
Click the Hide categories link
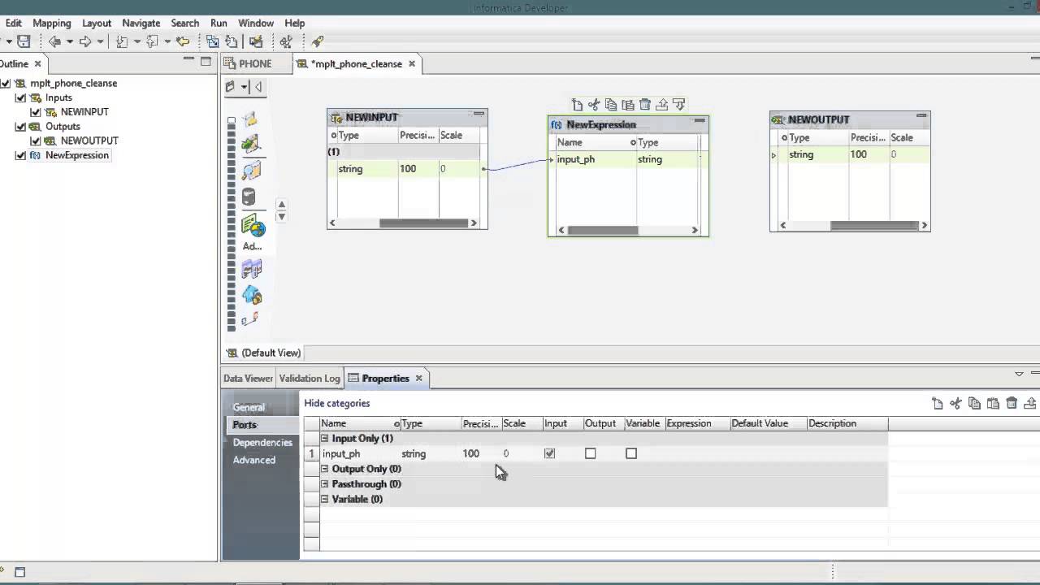[337, 403]
